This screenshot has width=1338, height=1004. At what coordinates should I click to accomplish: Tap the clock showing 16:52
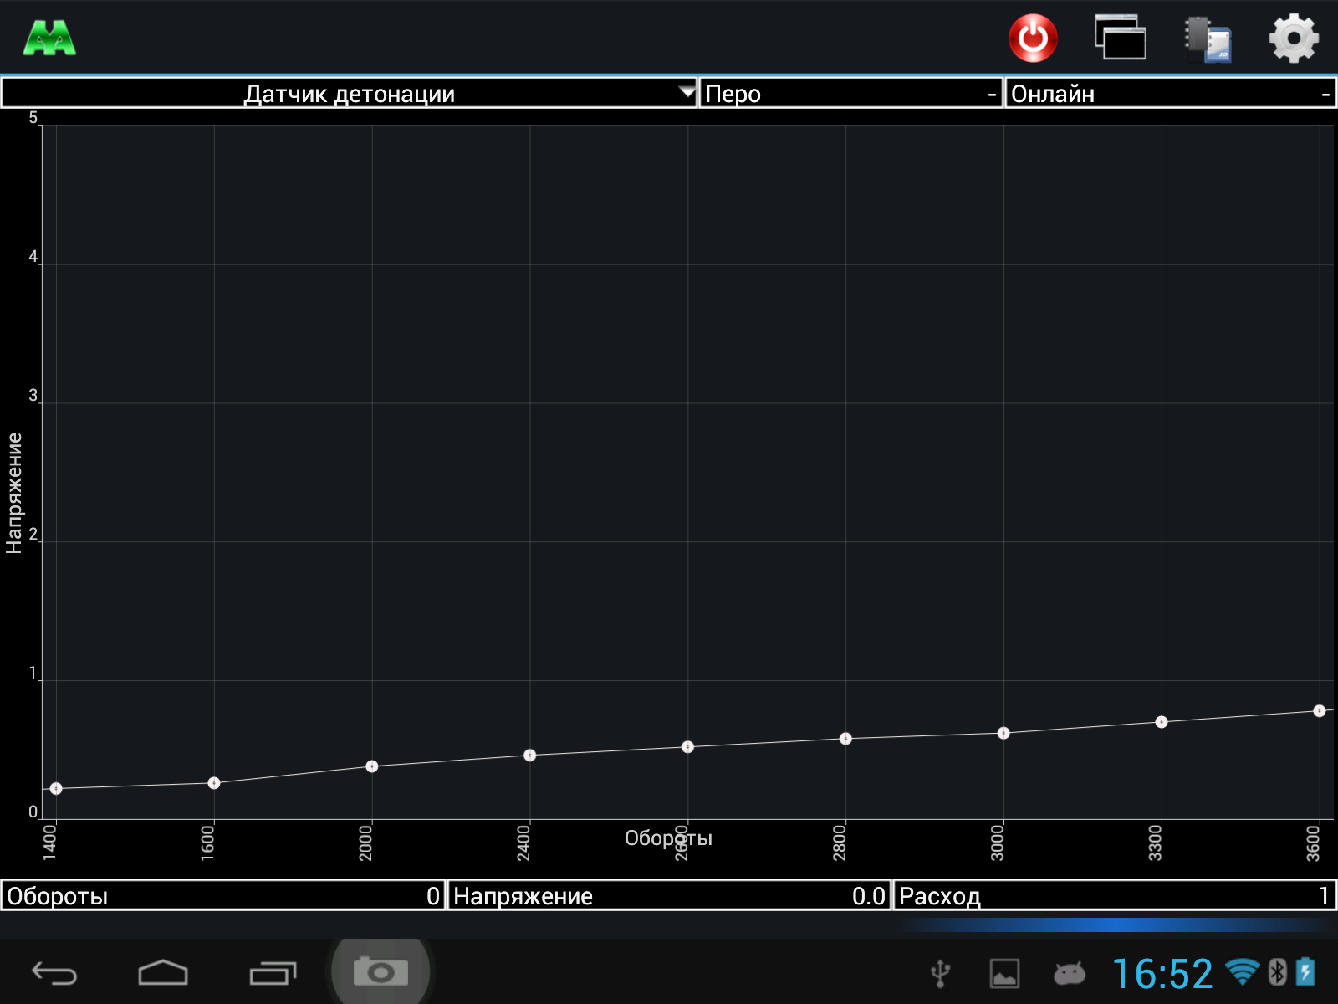[x=1162, y=974]
